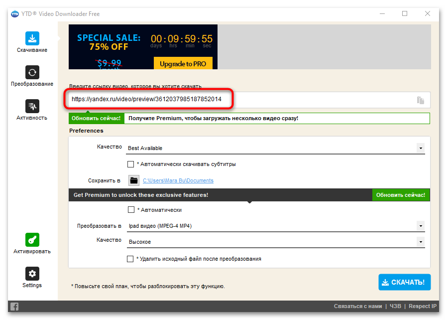Enable Автоматически скачивать субтитры checkbox
The width and height of the screenshot is (447, 320).
[x=130, y=164]
